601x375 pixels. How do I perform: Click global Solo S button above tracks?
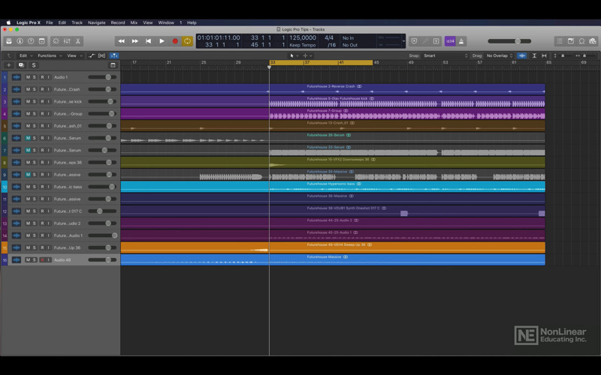pos(34,65)
